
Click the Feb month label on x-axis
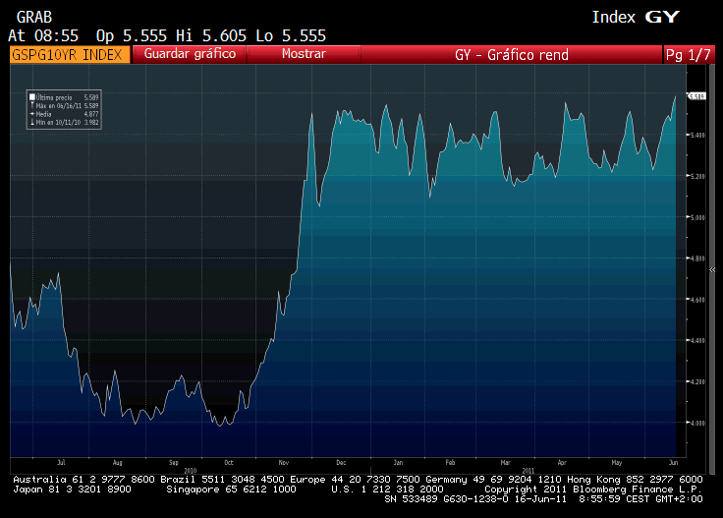pyautogui.click(x=450, y=462)
